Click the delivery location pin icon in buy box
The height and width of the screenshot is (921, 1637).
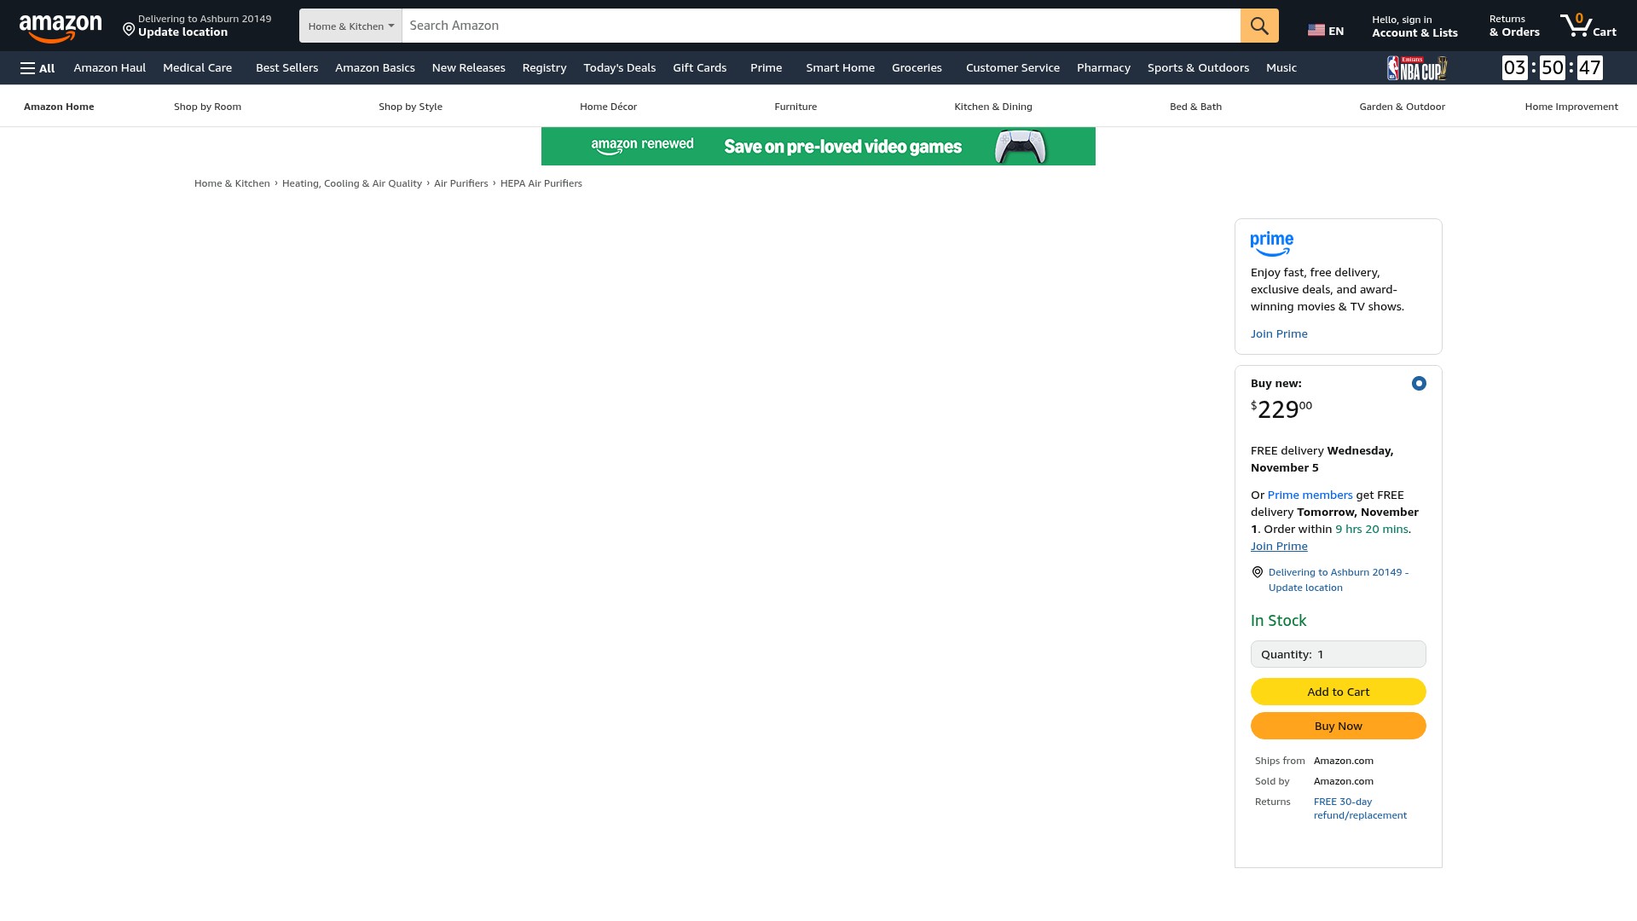click(1258, 572)
